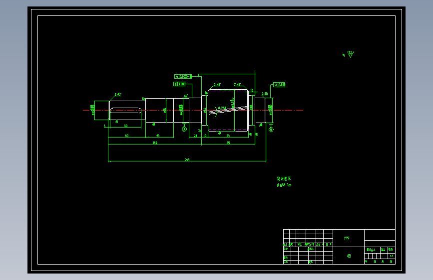Screen dimensions: 433x280
Task: Click the topmost tolerance frame referencing B
Action: 183,76
